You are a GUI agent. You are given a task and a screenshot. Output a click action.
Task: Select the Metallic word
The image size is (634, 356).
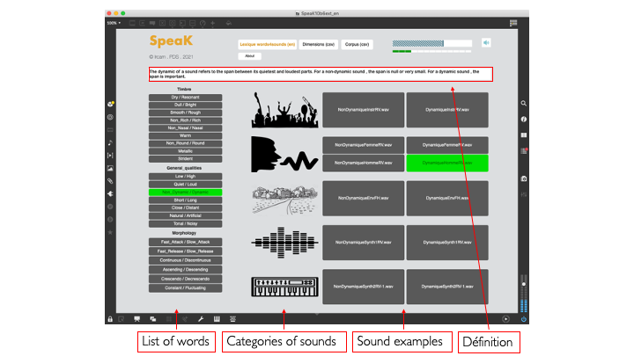point(185,151)
